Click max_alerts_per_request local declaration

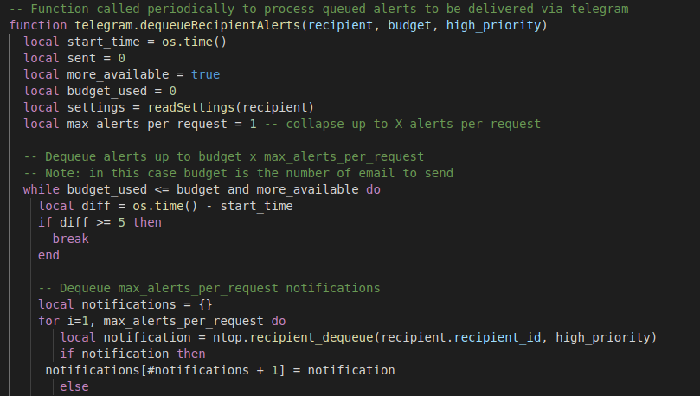tap(147, 124)
